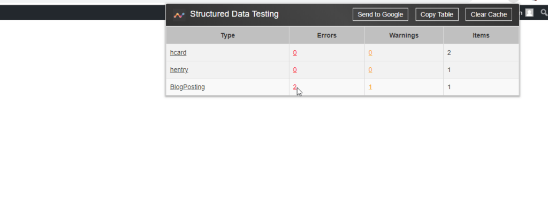Click the Items column header
The height and width of the screenshot is (215, 548).
481,36
